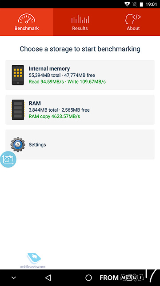Start benchmarking Internal memory storage
The image size is (160, 286).
[x=80, y=75]
